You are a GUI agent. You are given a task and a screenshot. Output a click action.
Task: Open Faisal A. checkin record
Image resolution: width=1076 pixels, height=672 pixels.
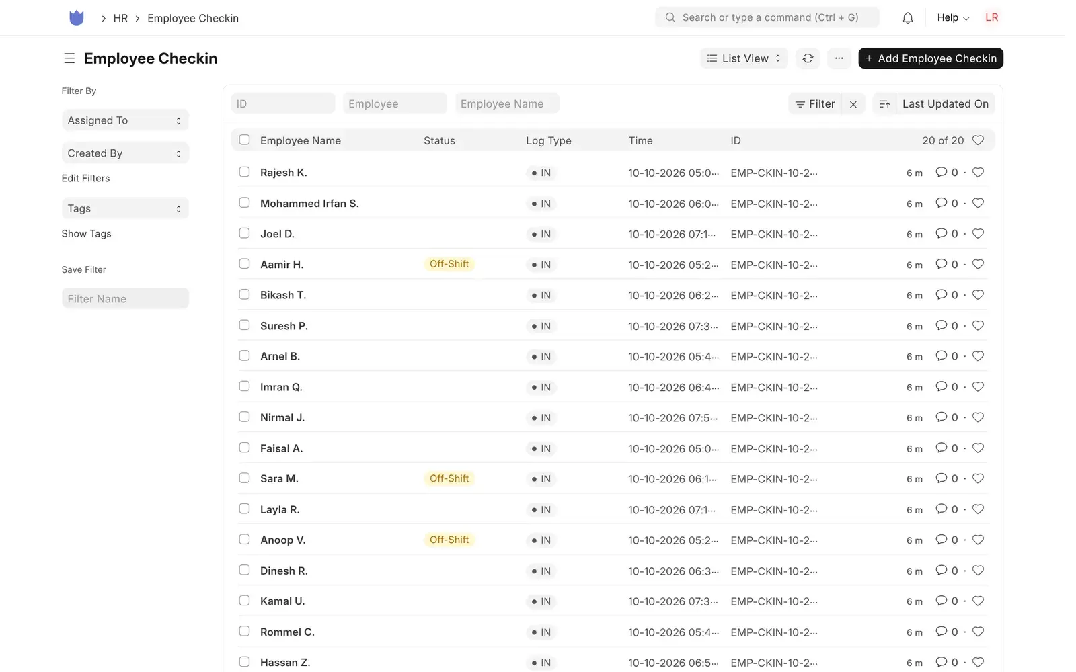click(282, 448)
